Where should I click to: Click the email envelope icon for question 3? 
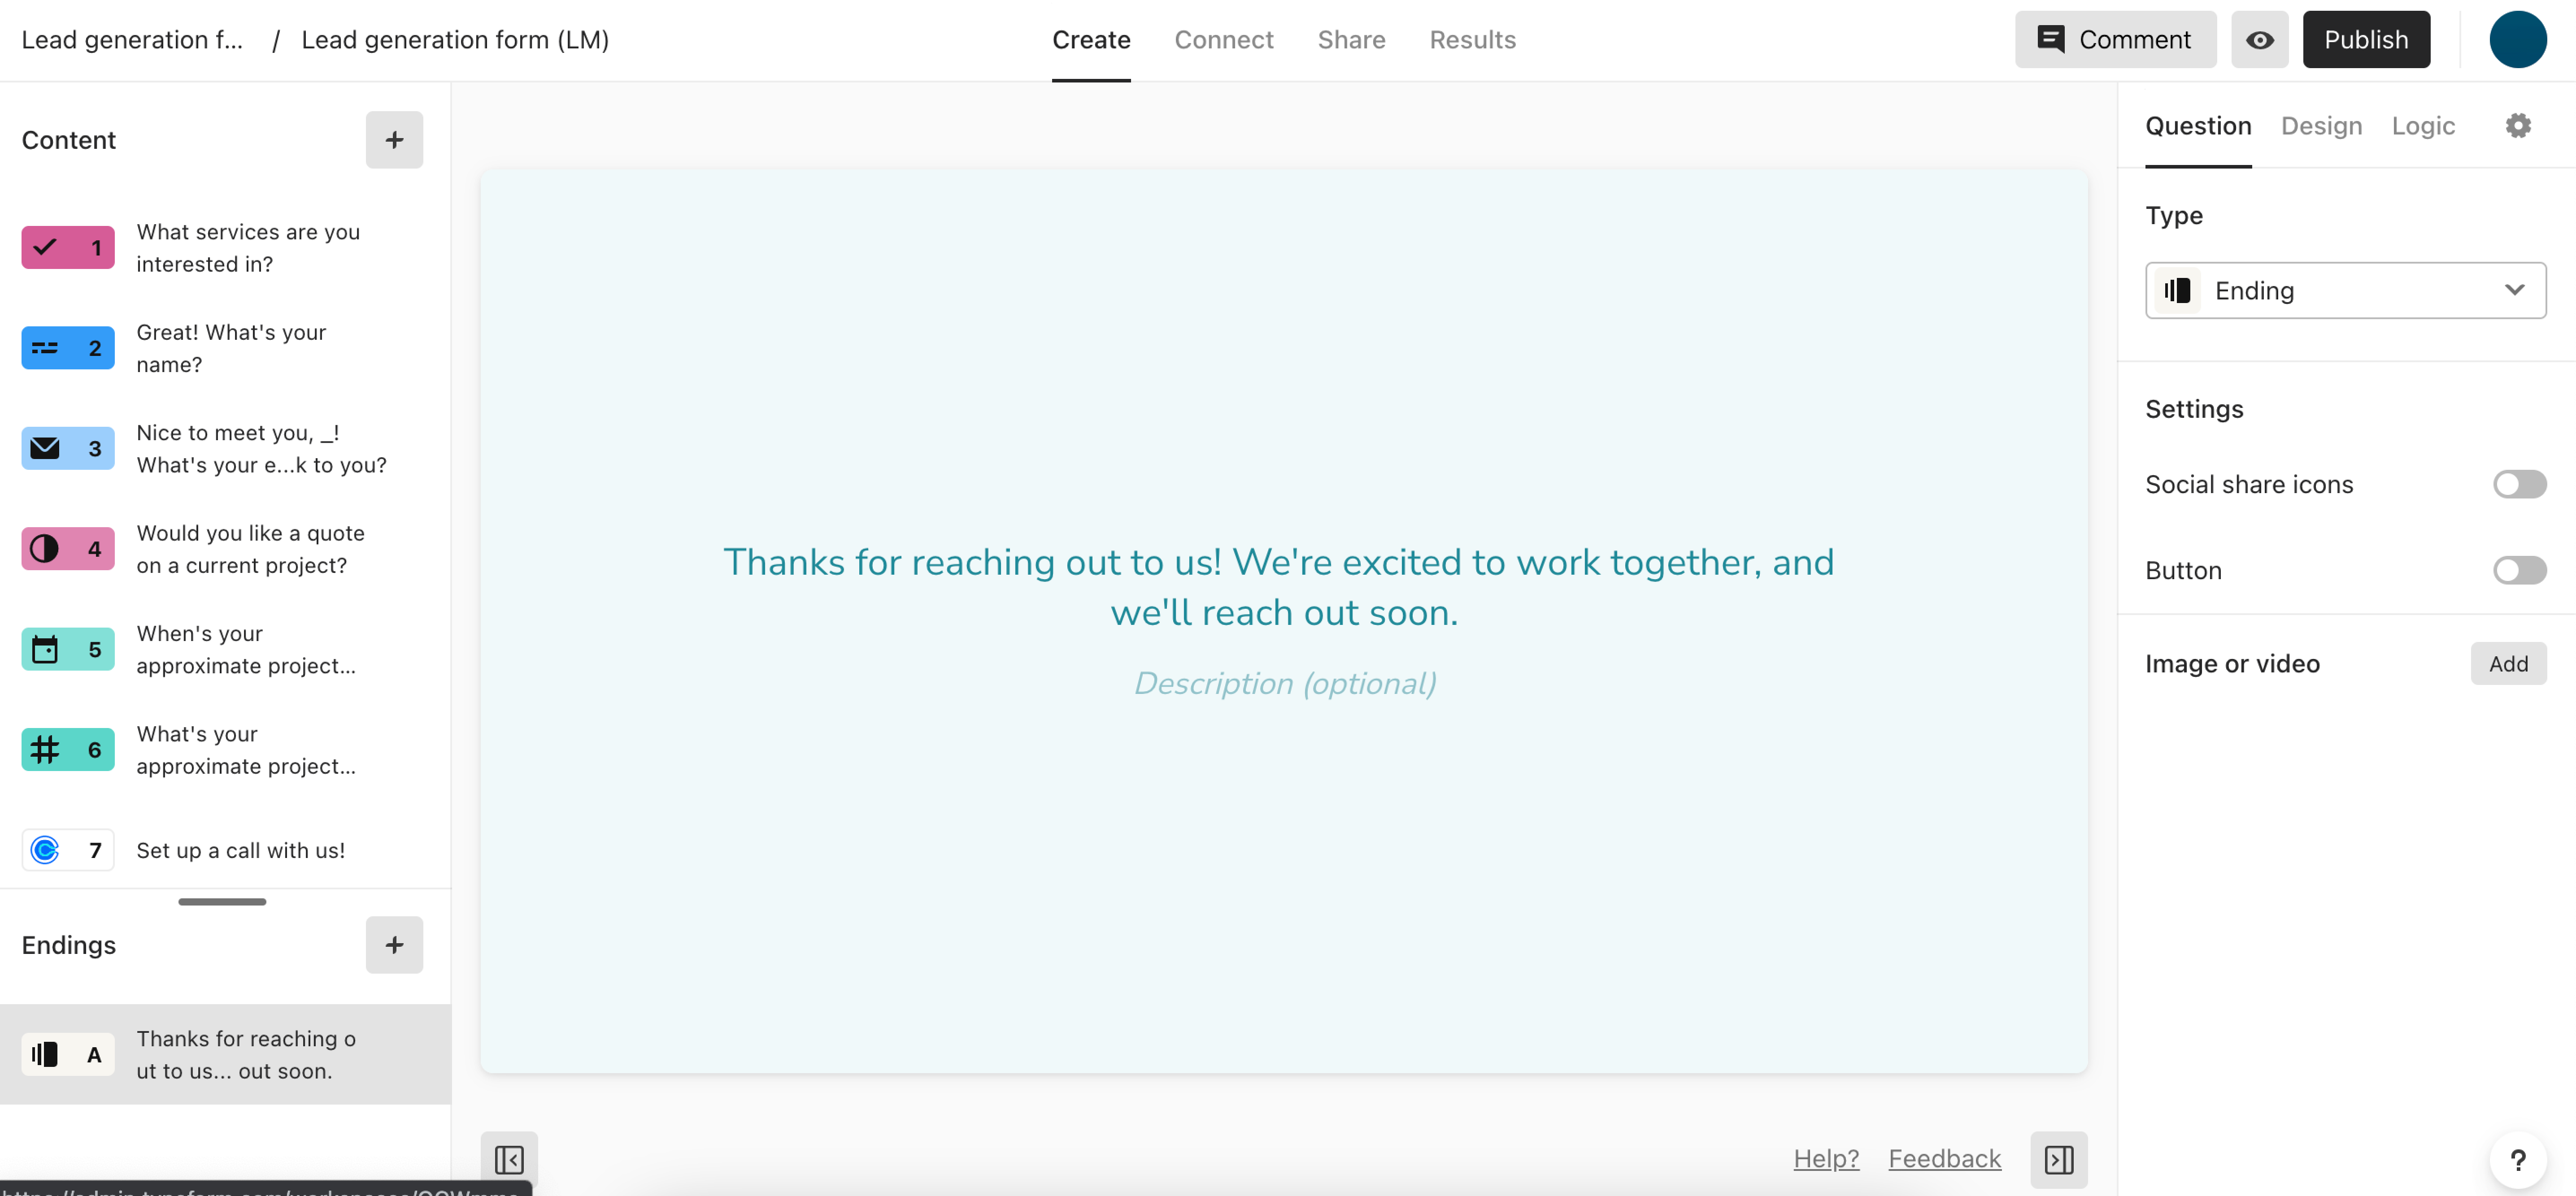45,448
